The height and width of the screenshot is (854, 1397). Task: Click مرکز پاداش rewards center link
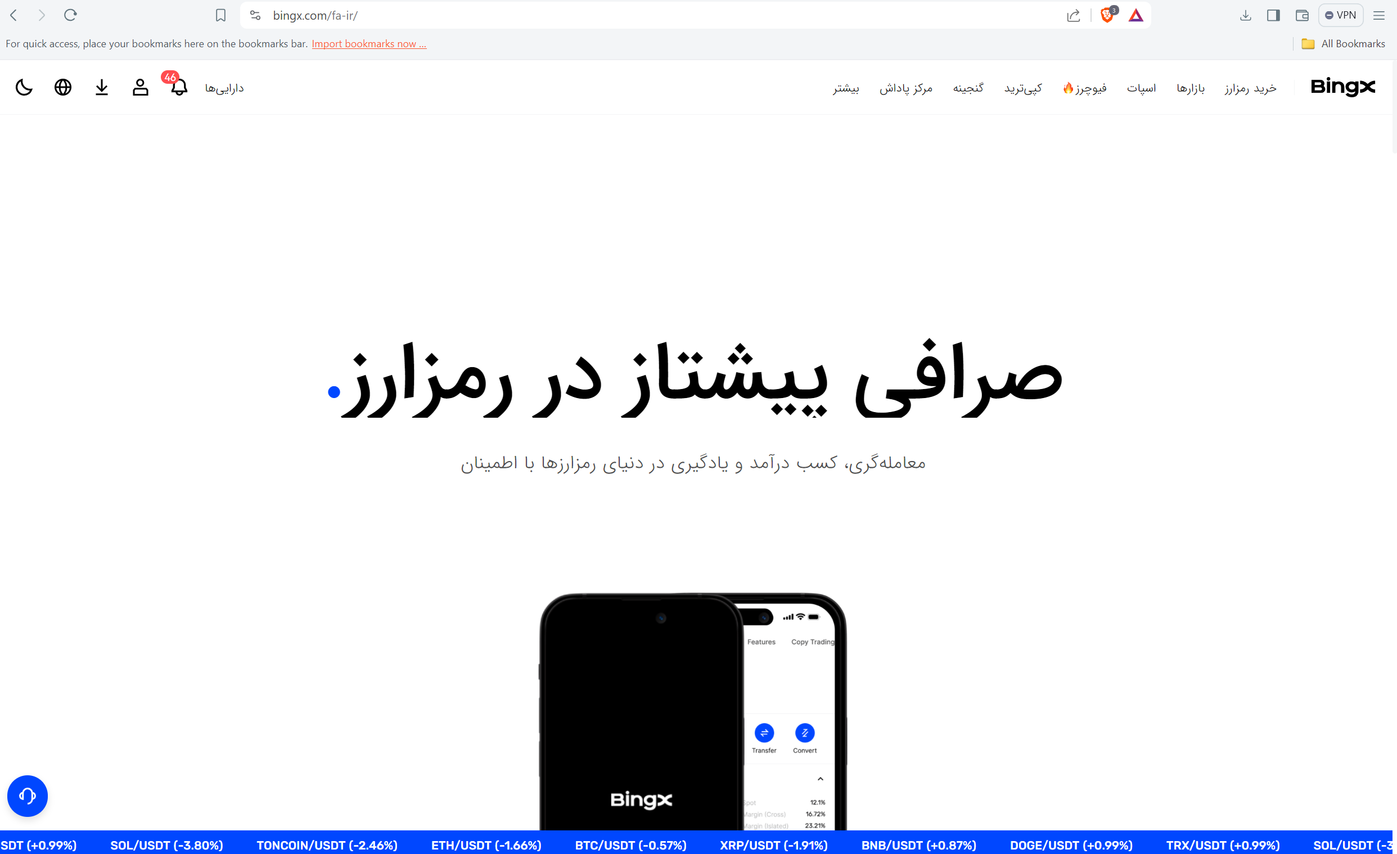(905, 88)
